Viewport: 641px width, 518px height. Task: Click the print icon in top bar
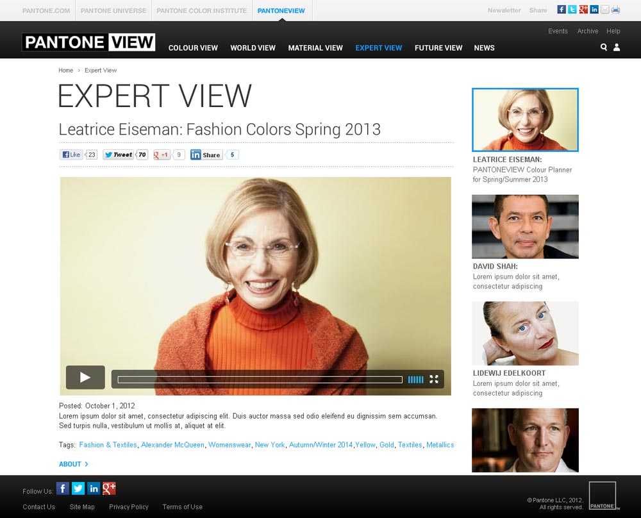[615, 10]
